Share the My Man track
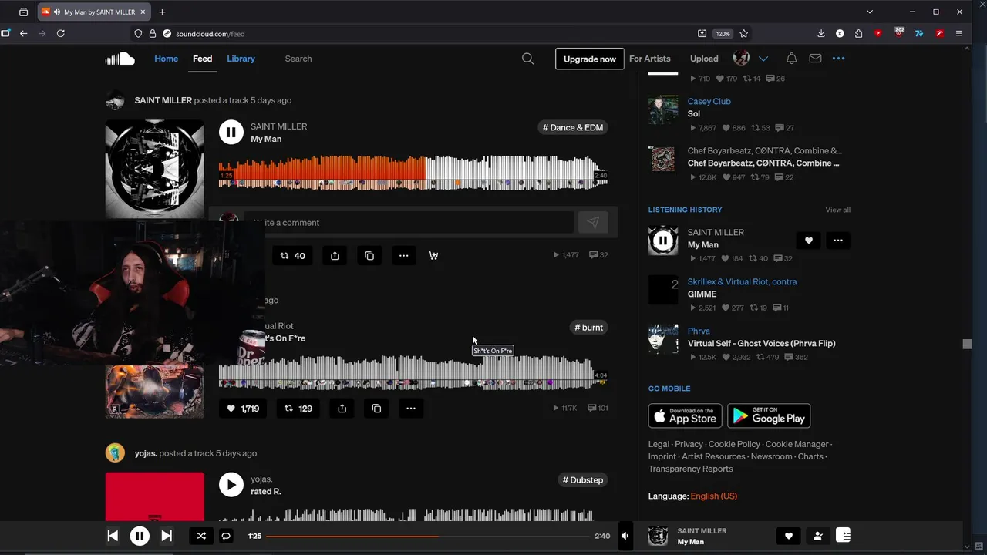 pos(335,256)
